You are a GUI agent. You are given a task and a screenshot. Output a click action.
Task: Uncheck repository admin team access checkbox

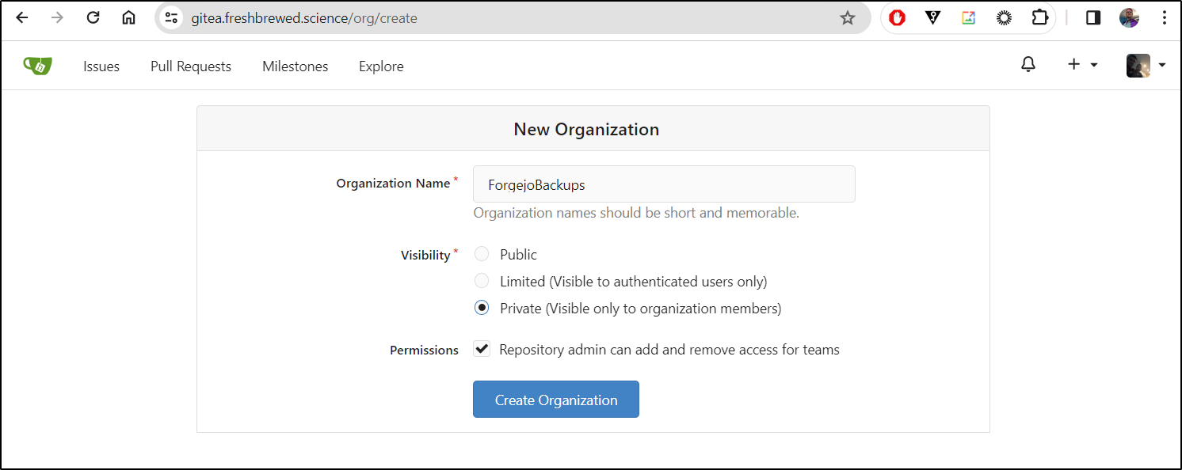[482, 349]
